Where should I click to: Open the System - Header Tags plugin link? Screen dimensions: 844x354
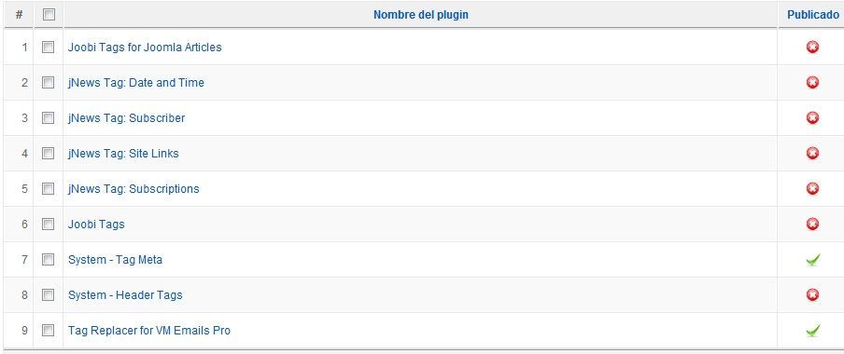[125, 295]
